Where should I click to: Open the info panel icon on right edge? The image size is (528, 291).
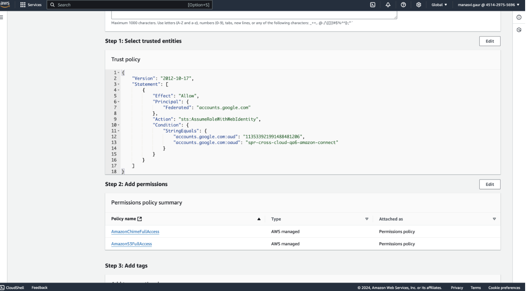tap(519, 17)
